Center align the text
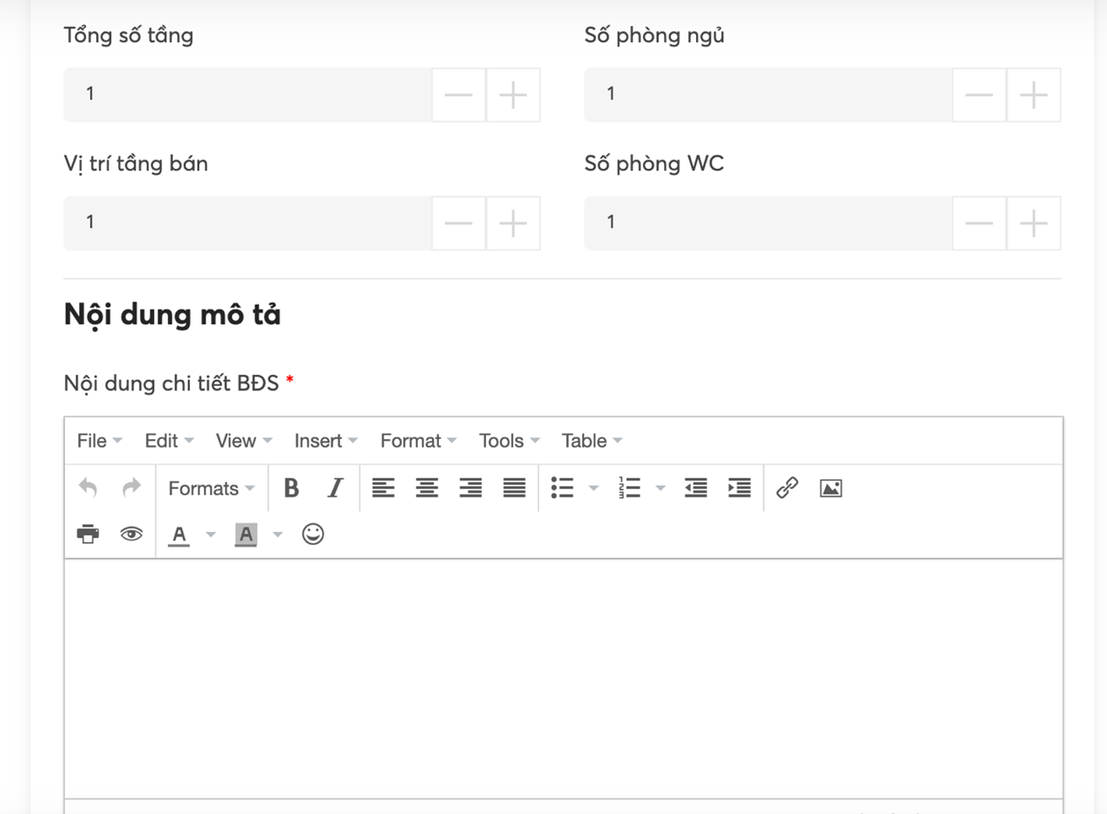The image size is (1107, 814). pos(427,488)
